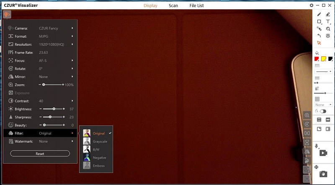This screenshot has width=335, height=185.
Task: Choose the text annotation tool
Action: coord(328,21)
